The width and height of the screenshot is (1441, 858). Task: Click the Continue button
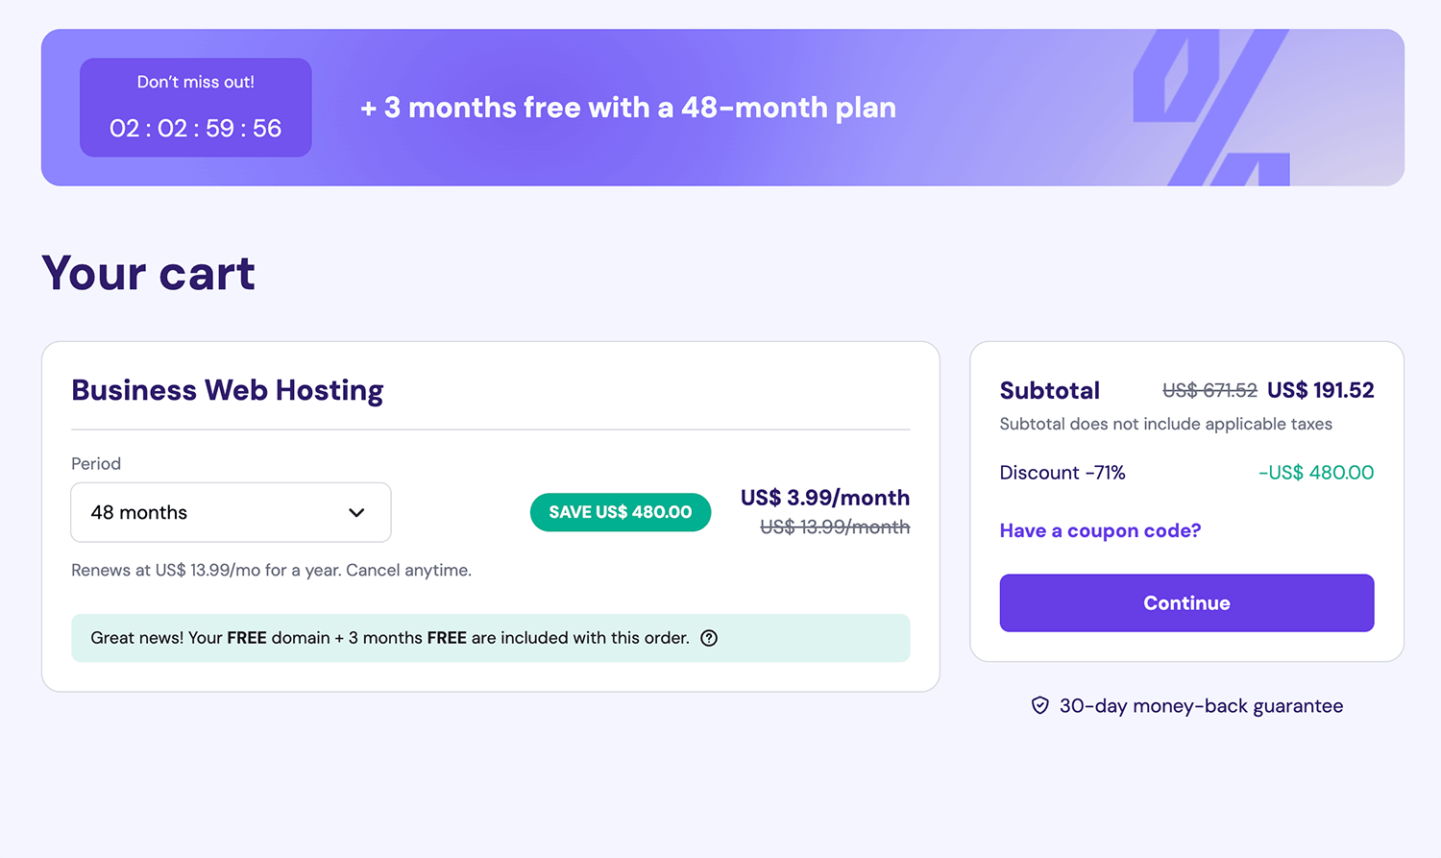click(x=1186, y=603)
